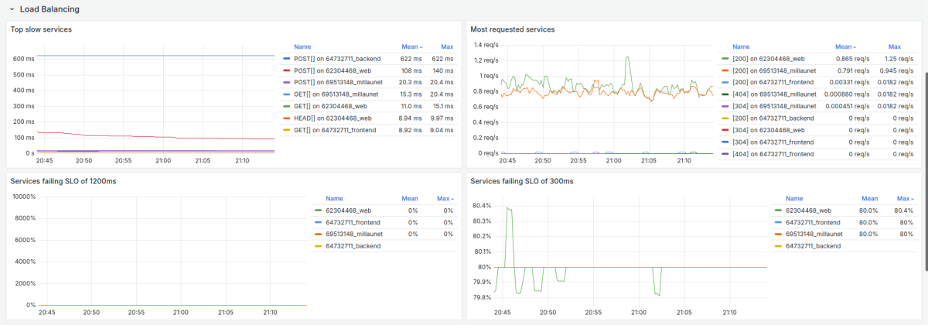Click Max header in Most requested services
This screenshot has width=928, height=325.
(894, 46)
